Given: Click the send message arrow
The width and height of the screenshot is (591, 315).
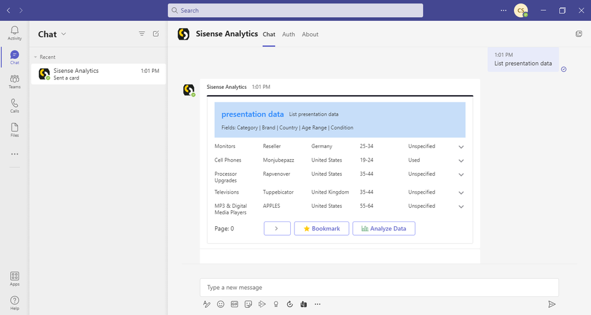Looking at the screenshot, I should pyautogui.click(x=551, y=304).
